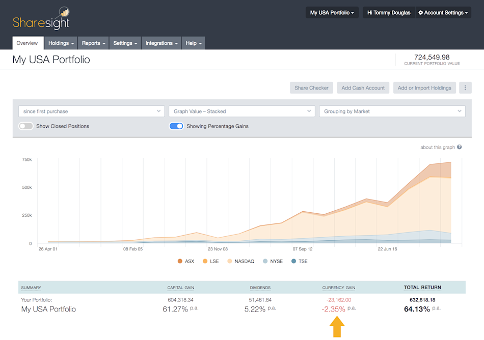Open the Grouping by Market dropdown
484x340 pixels.
click(x=392, y=111)
